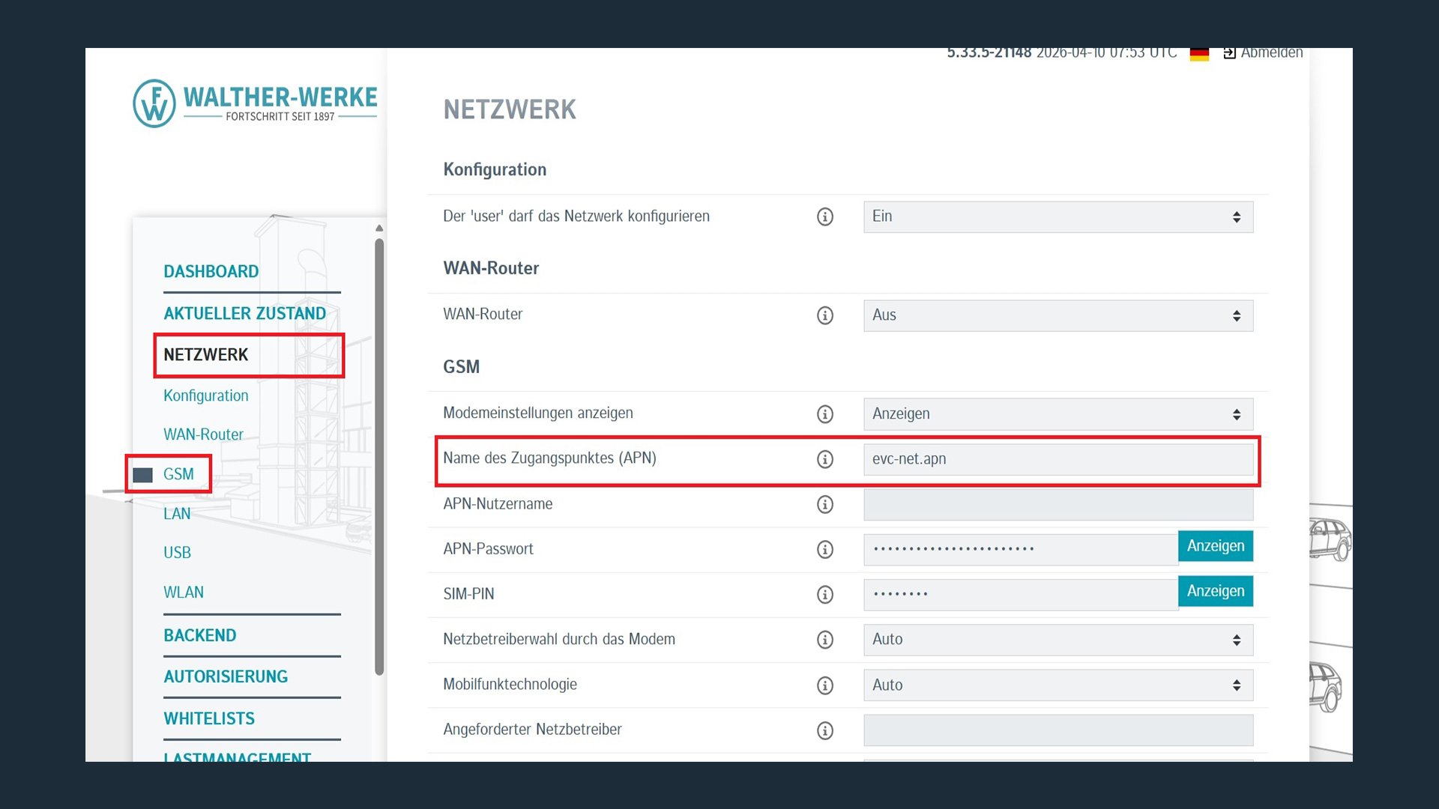Show the SIM-PIN with Anzeigen button
The height and width of the screenshot is (809, 1439).
click(x=1216, y=591)
